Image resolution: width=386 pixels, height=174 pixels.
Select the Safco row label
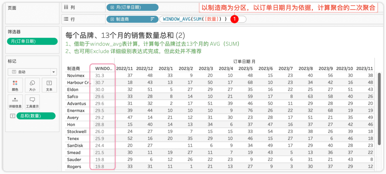pos(73,96)
